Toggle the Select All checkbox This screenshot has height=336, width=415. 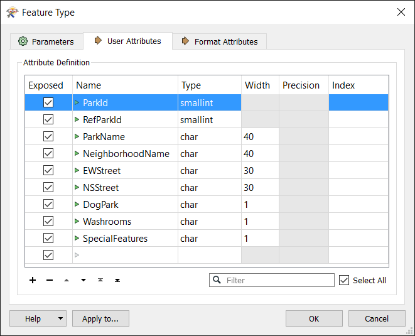point(343,280)
